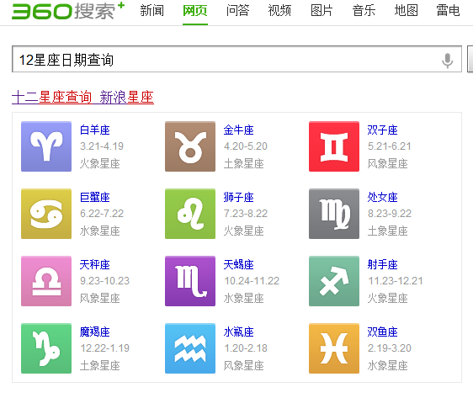Viewport: 473px width, 398px height.
Task: Open the 图片 tab
Action: (x=322, y=11)
